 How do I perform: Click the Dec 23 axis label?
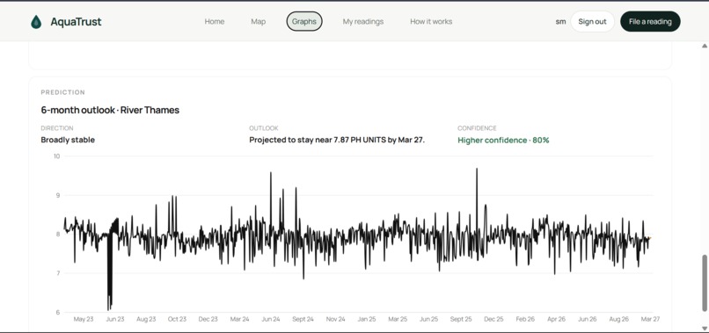(208, 319)
